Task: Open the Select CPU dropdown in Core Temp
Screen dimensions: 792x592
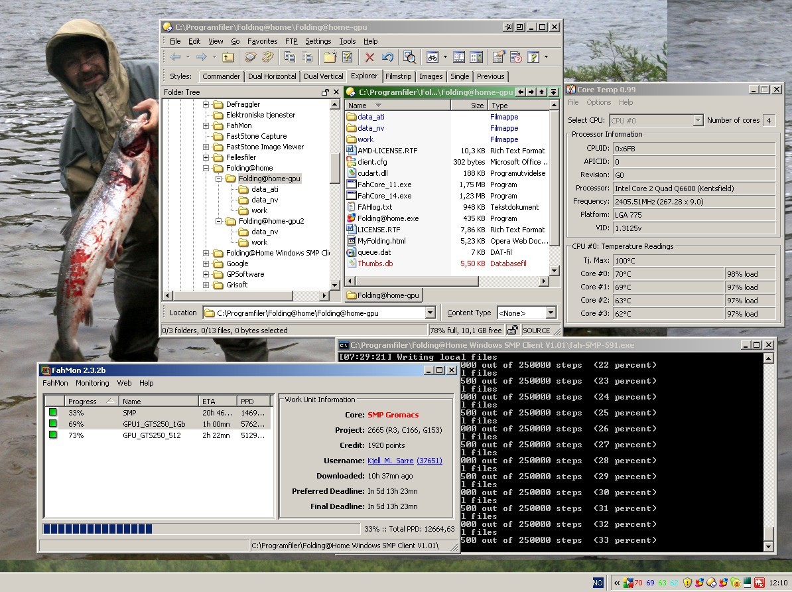Action: [698, 120]
